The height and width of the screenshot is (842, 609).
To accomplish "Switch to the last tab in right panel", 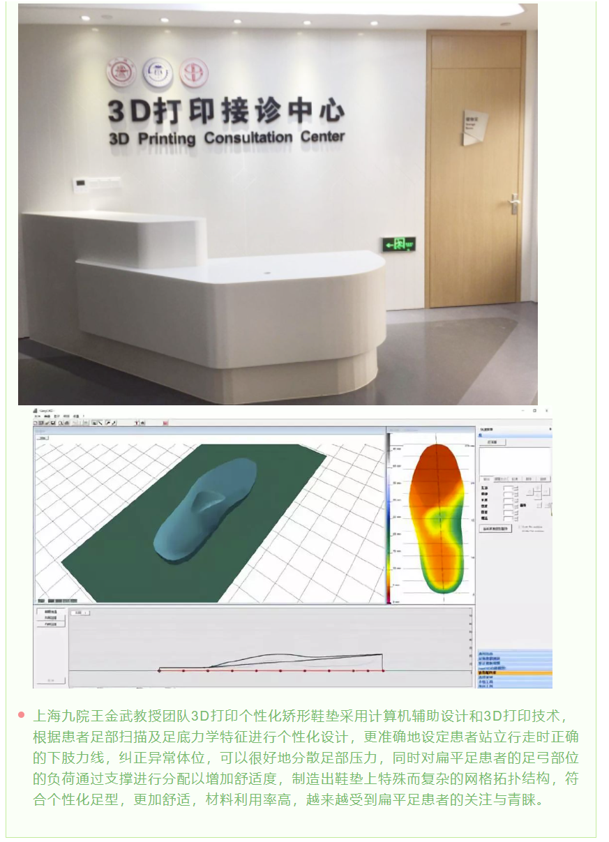I will (x=543, y=479).
